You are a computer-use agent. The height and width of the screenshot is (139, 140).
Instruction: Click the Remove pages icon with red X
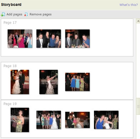click(x=26, y=14)
